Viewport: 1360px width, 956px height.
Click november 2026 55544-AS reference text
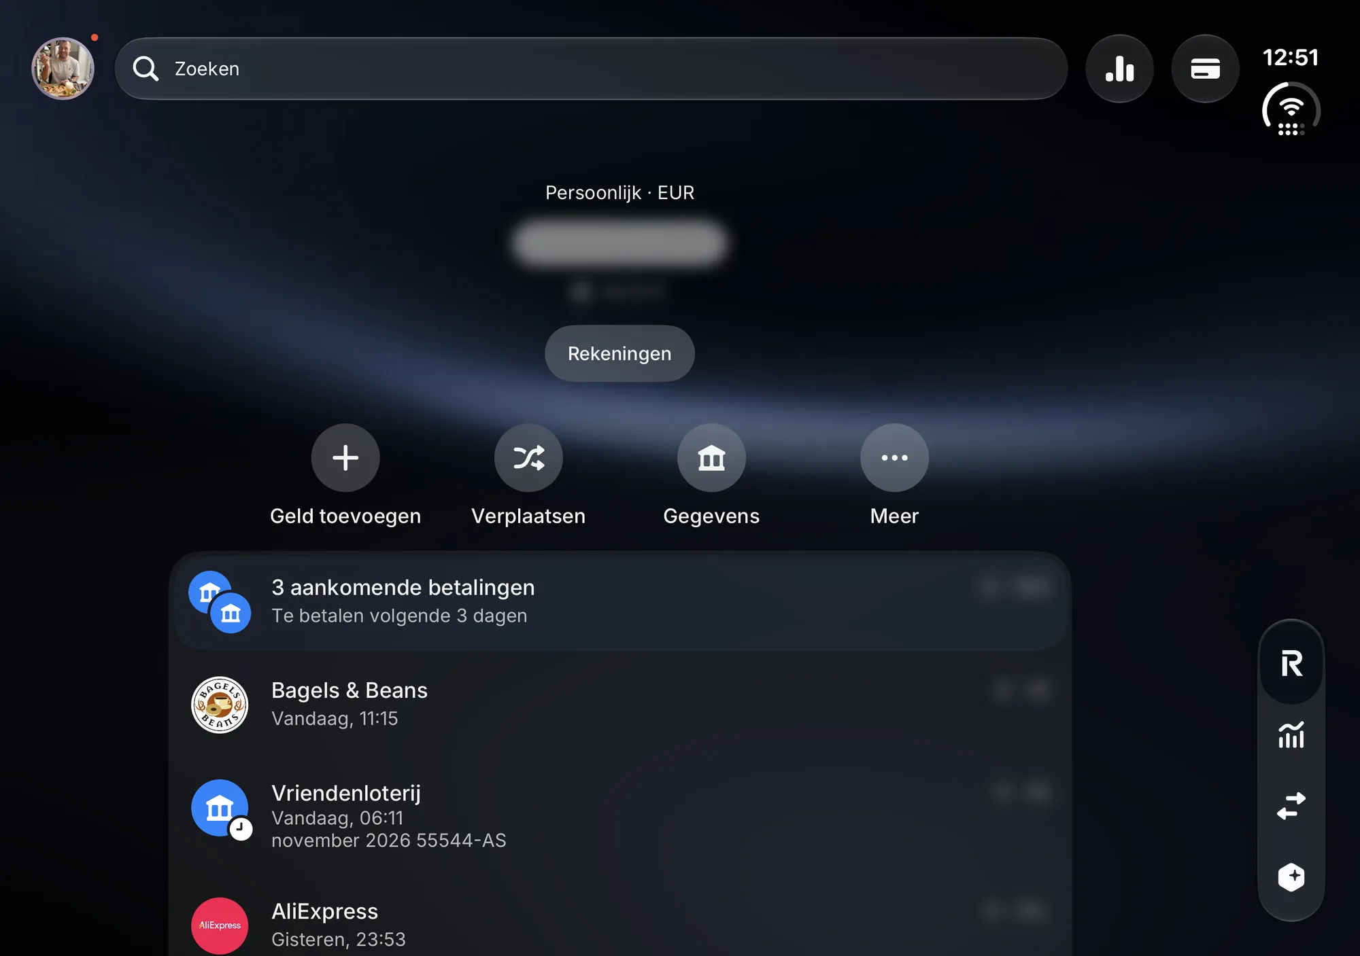click(x=389, y=840)
